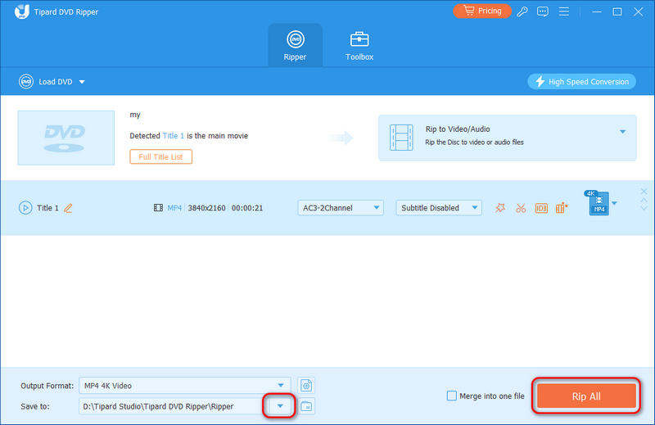Image resolution: width=655 pixels, height=425 pixels.
Task: Switch to the Toolbox tab
Action: 359,46
